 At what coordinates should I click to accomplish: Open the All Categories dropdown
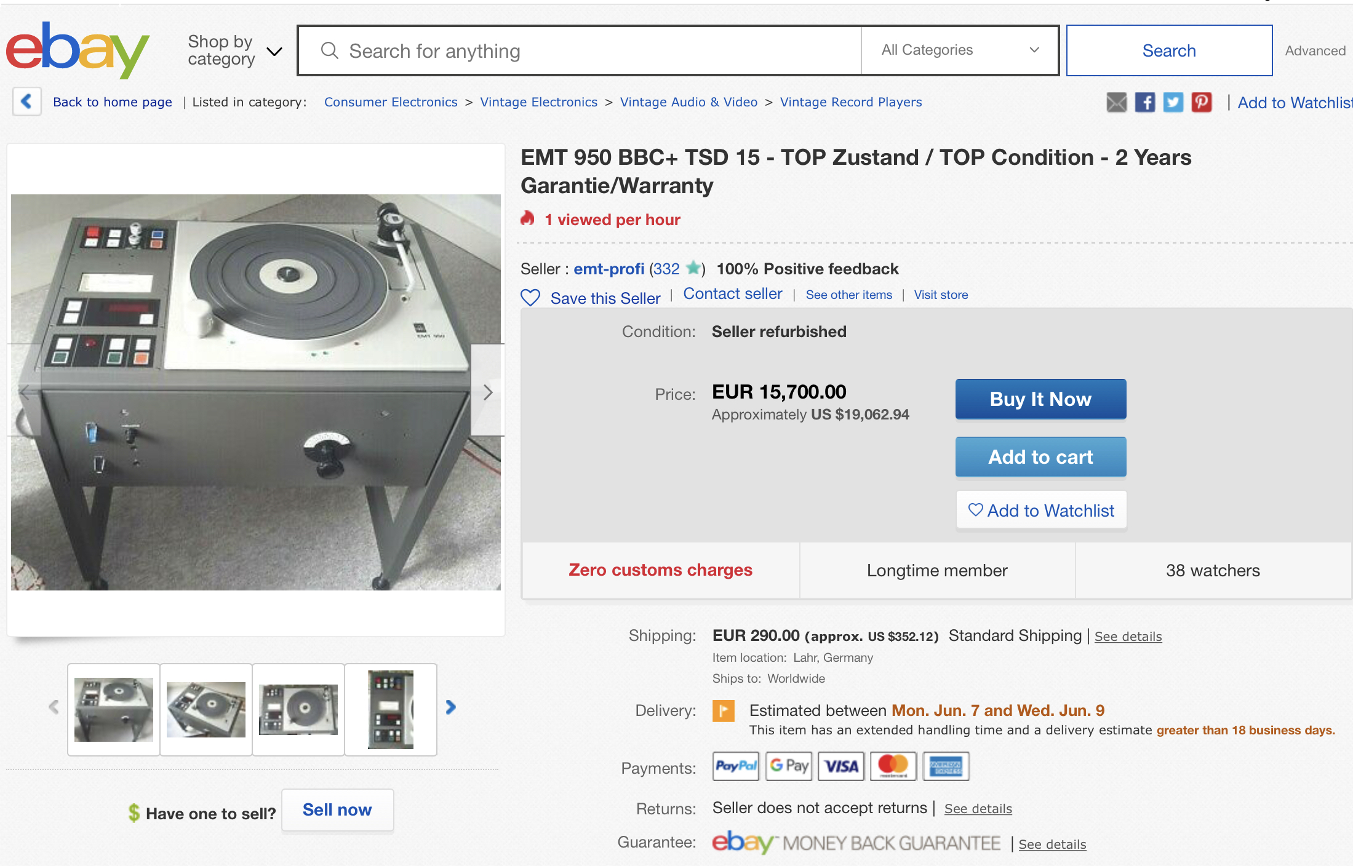click(x=959, y=50)
